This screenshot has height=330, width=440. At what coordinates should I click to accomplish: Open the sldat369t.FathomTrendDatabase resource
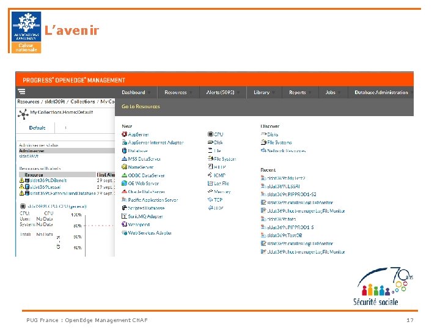[63, 193]
